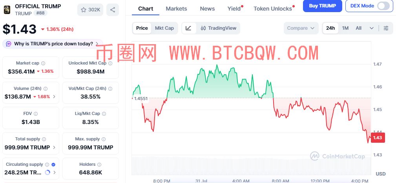Click FDV info icon
Image resolution: width=396 pixels, height=183 pixels.
coord(36,114)
